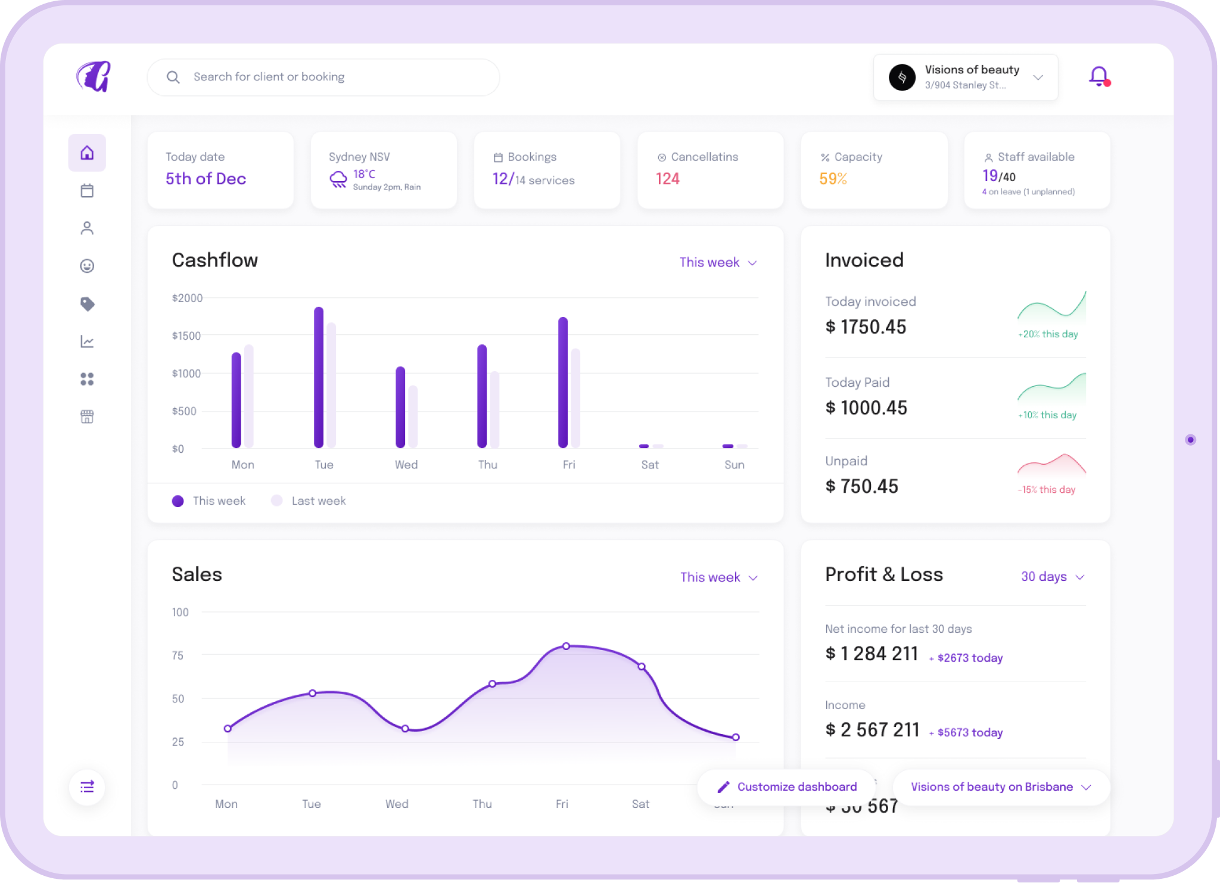The width and height of the screenshot is (1220, 883).
Task: Click the smiley face sidebar icon
Action: click(87, 266)
